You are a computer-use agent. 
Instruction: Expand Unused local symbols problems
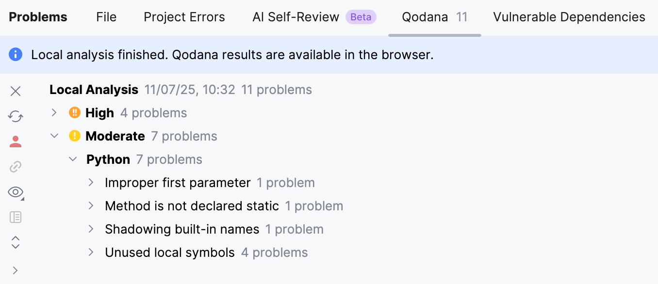[90, 252]
